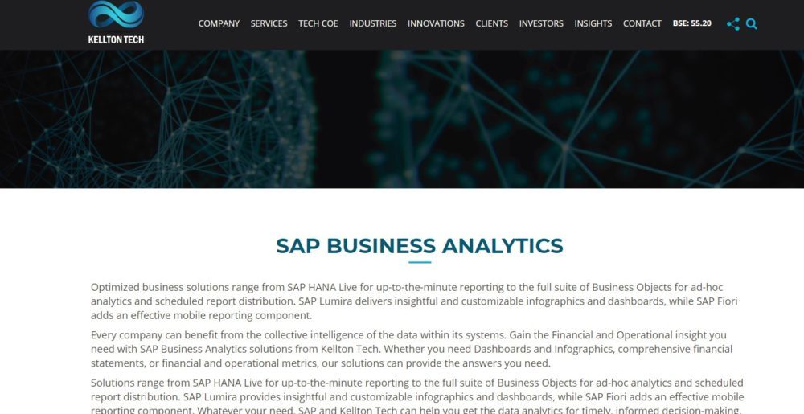This screenshot has height=414, width=804.
Task: Navigate to the Clients page
Action: click(x=491, y=23)
